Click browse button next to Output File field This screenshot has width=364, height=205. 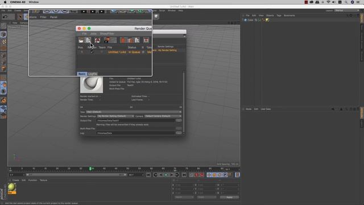click(179, 120)
